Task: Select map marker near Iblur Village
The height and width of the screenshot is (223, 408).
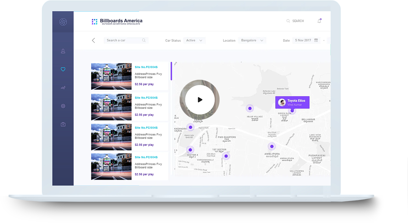Action: 250,108
